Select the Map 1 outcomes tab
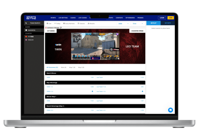 [x=72, y=67]
